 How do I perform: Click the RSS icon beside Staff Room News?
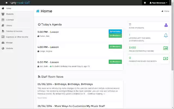point(39,77)
